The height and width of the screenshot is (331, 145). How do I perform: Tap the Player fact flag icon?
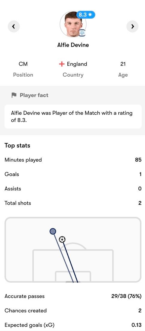[x=14, y=95]
